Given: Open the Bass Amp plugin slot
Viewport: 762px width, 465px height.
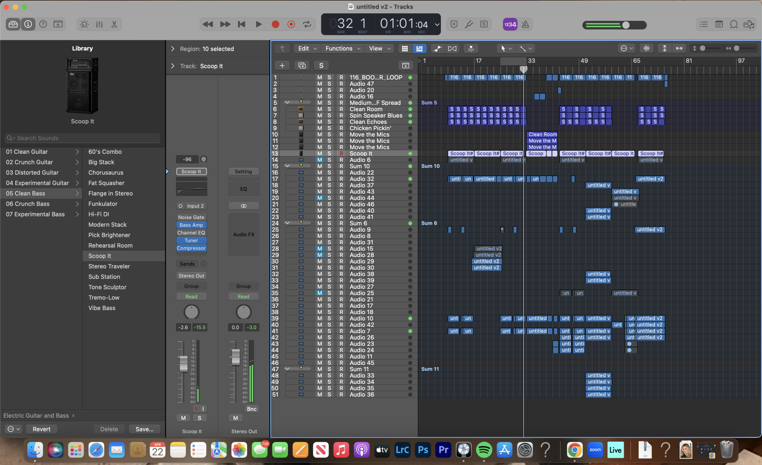Looking at the screenshot, I should 191,225.
